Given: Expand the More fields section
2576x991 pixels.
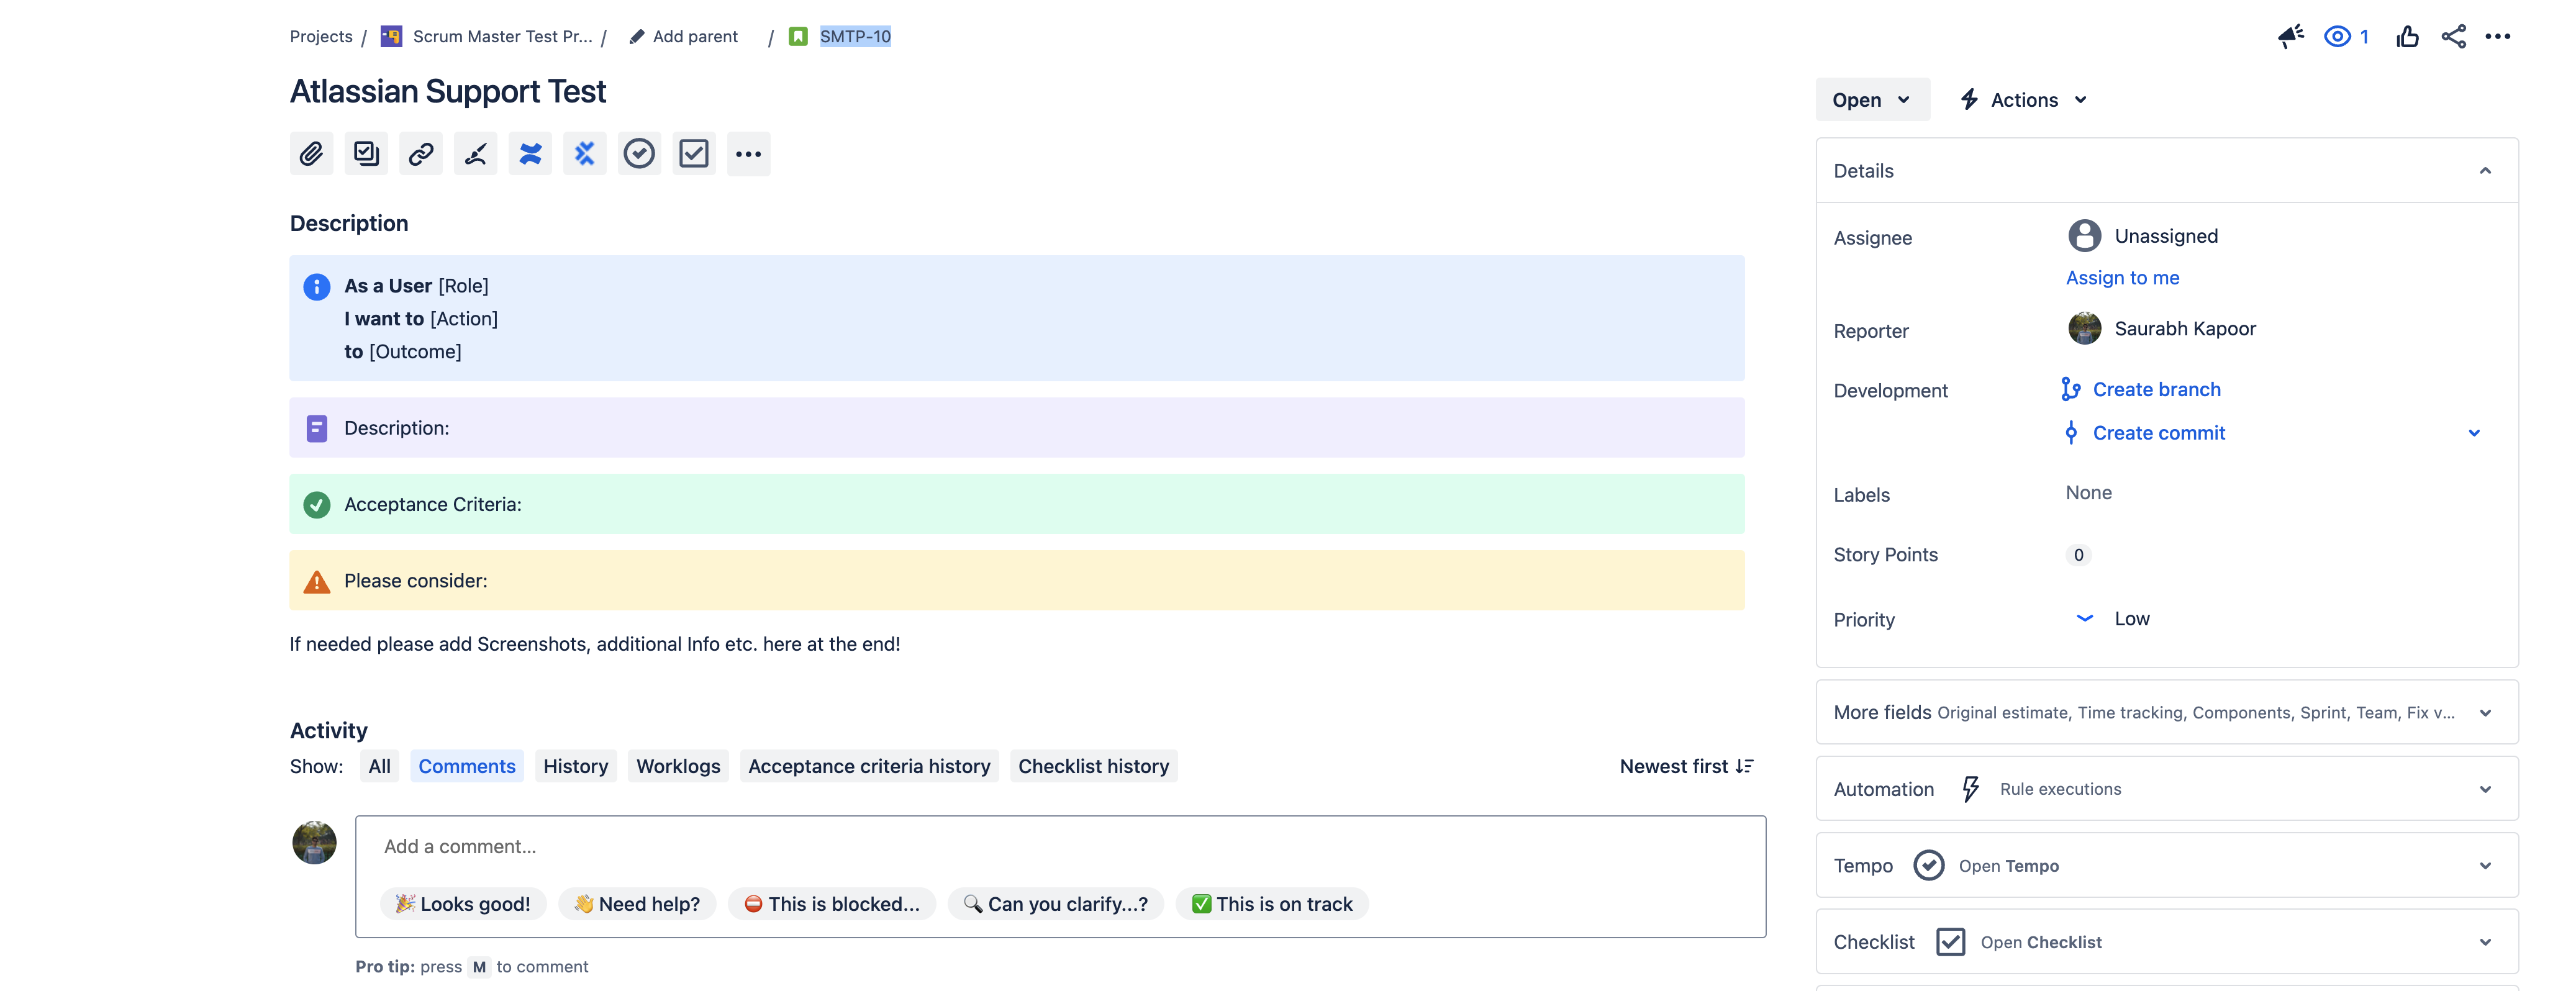Looking at the screenshot, I should click(x=2485, y=713).
